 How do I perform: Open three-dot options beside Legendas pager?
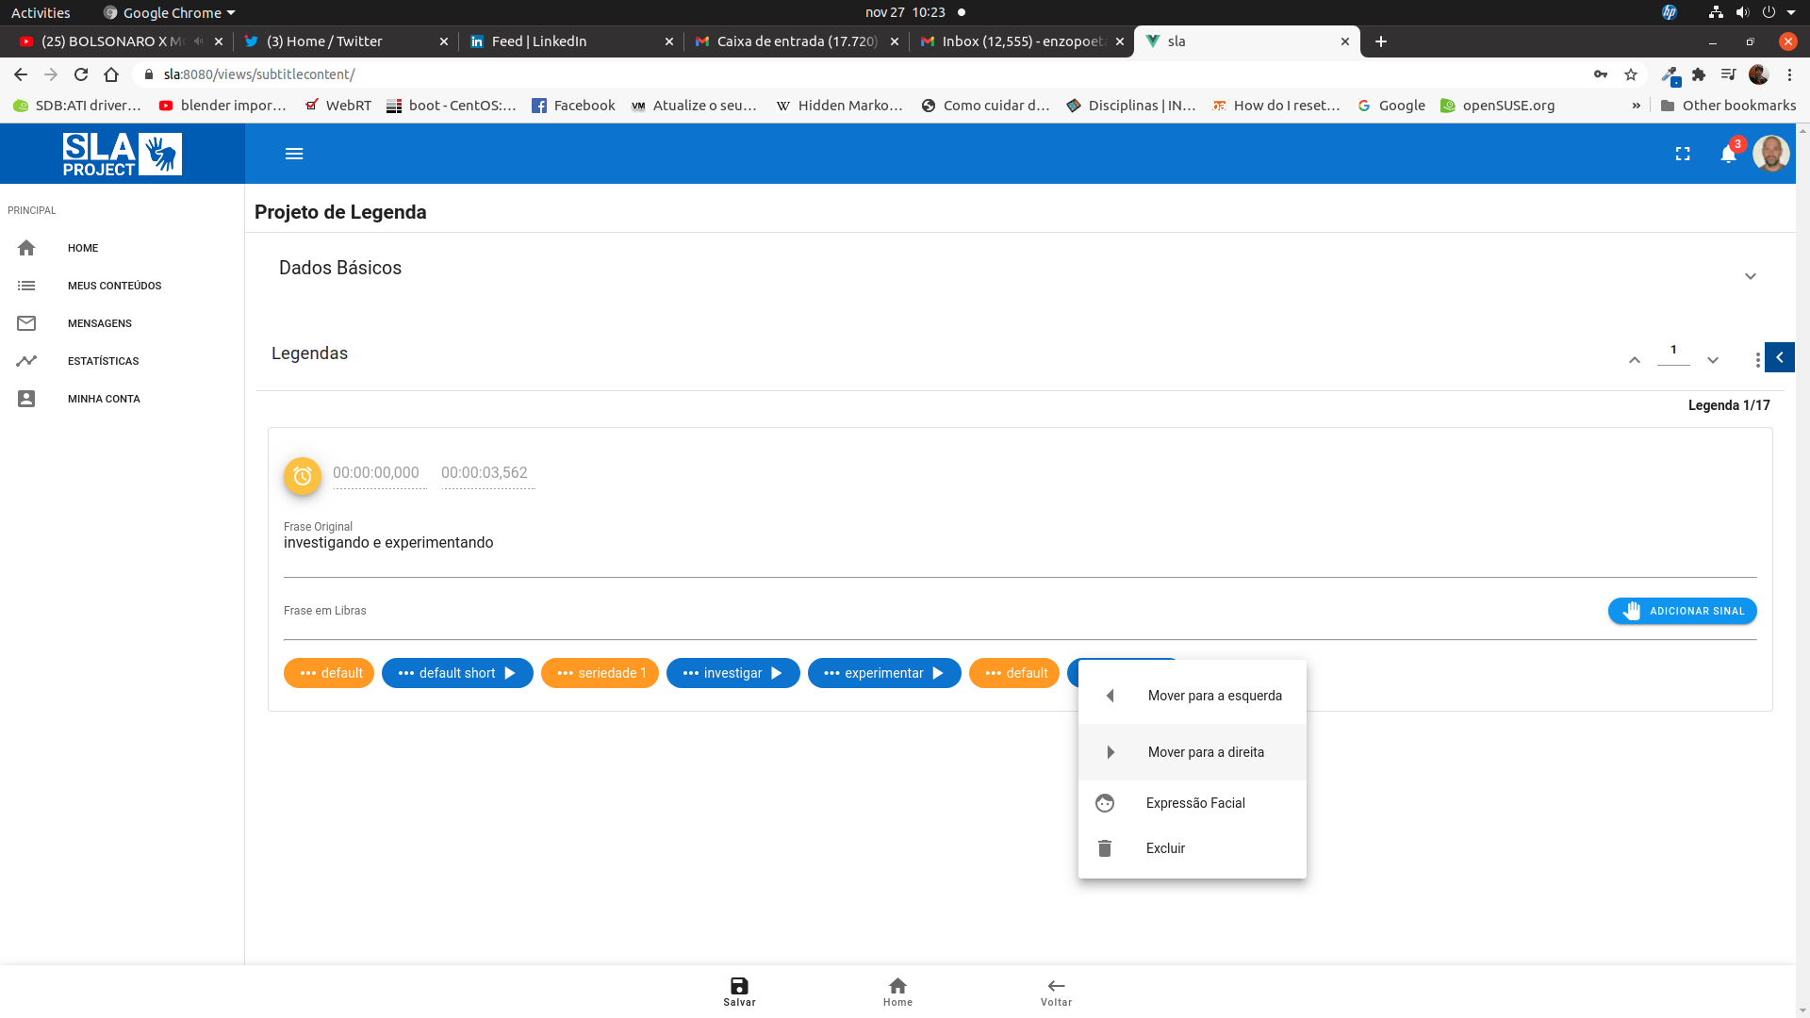click(1757, 360)
